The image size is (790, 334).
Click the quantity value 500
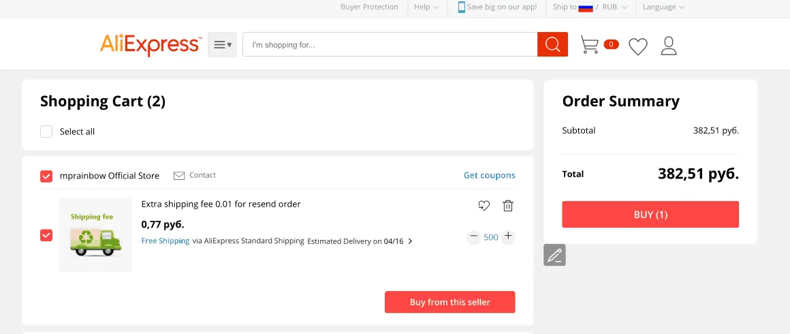click(x=491, y=237)
